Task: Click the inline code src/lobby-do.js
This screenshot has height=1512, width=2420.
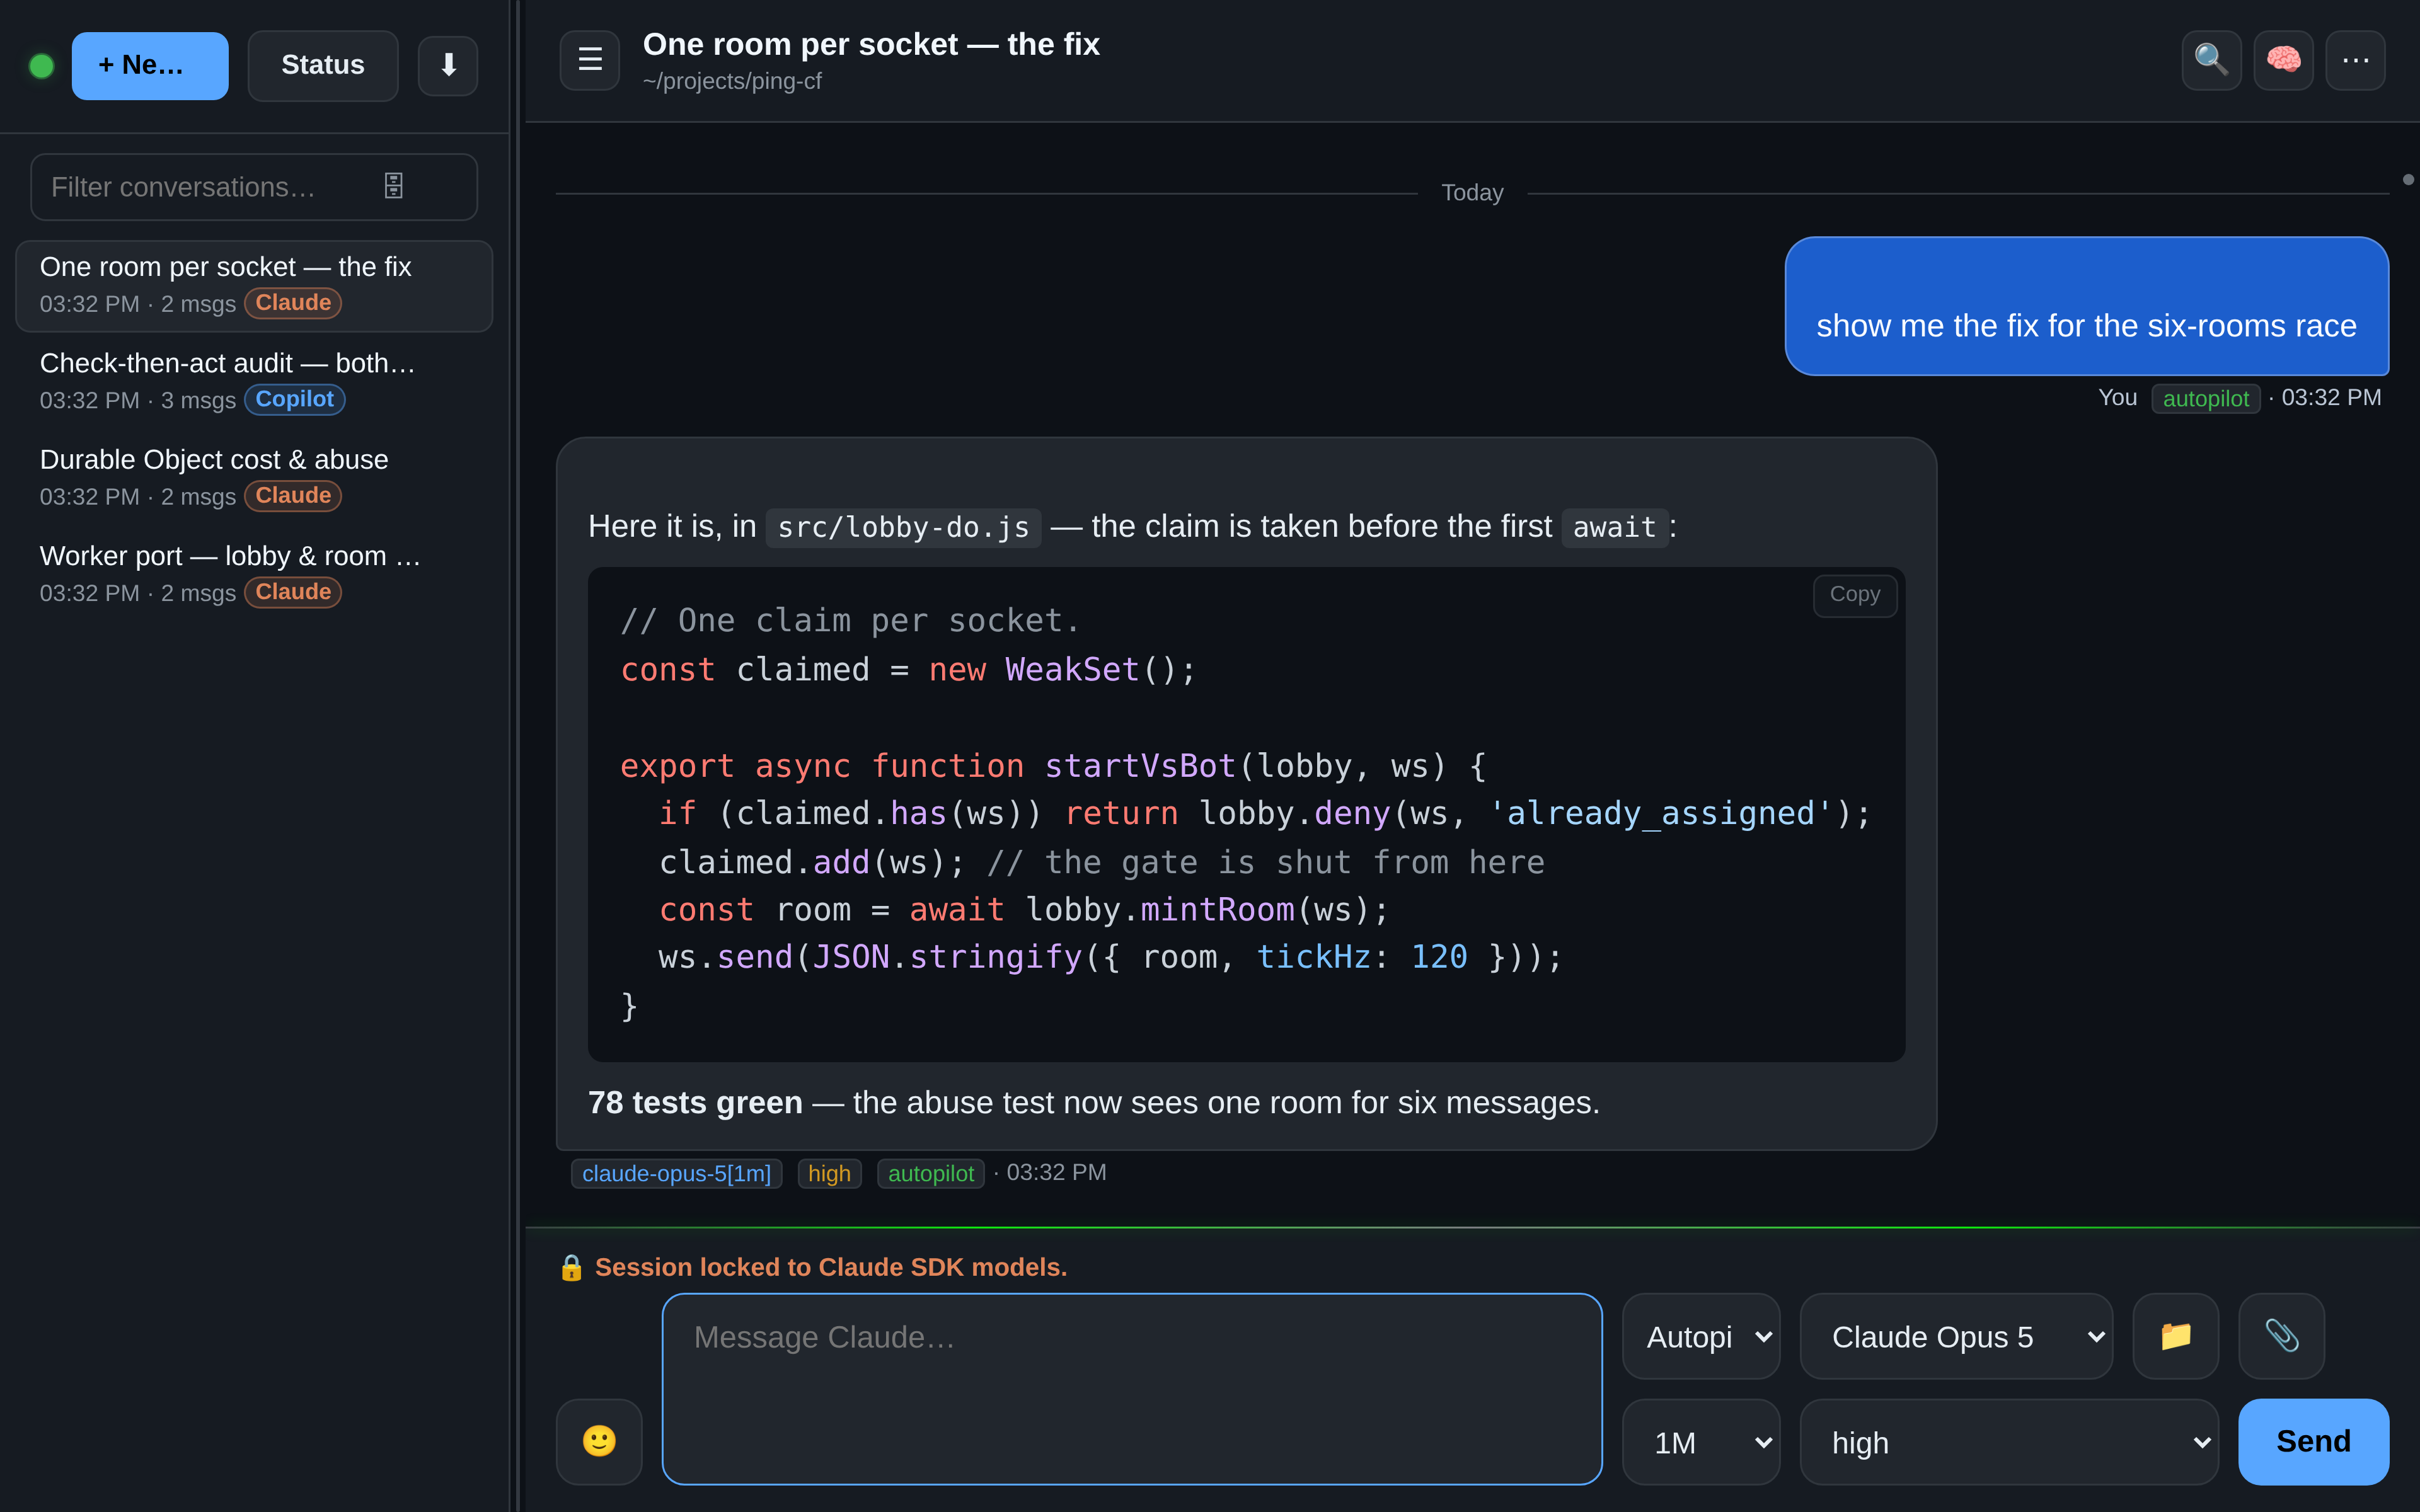Action: (x=903, y=527)
